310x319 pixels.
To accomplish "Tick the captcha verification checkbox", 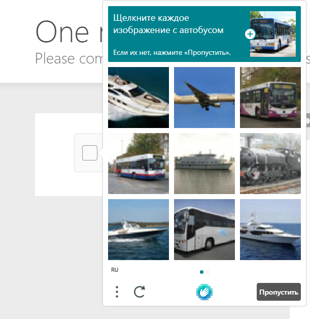I will click(90, 153).
